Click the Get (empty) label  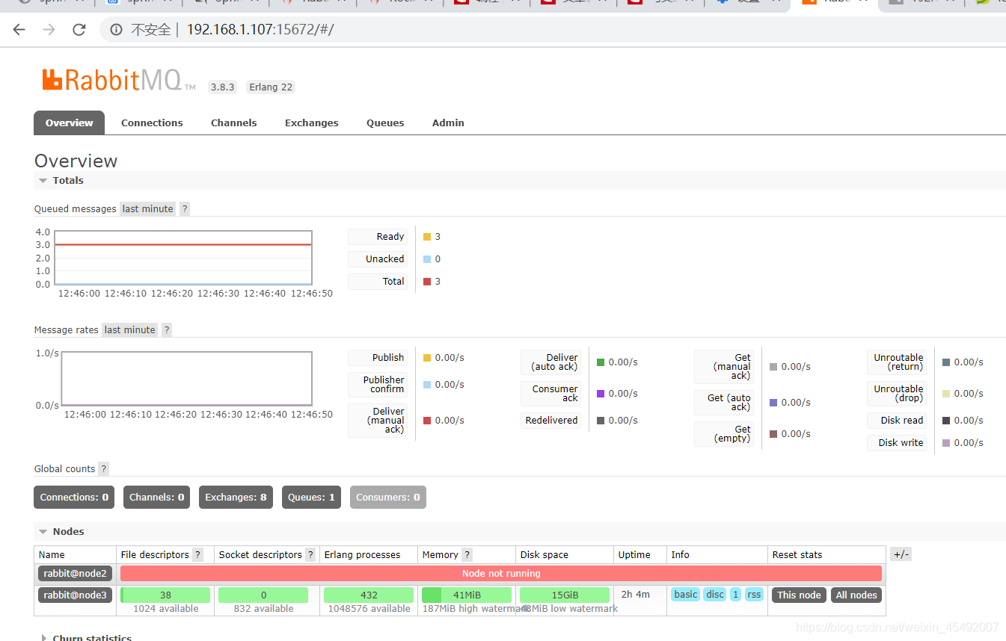click(x=724, y=434)
